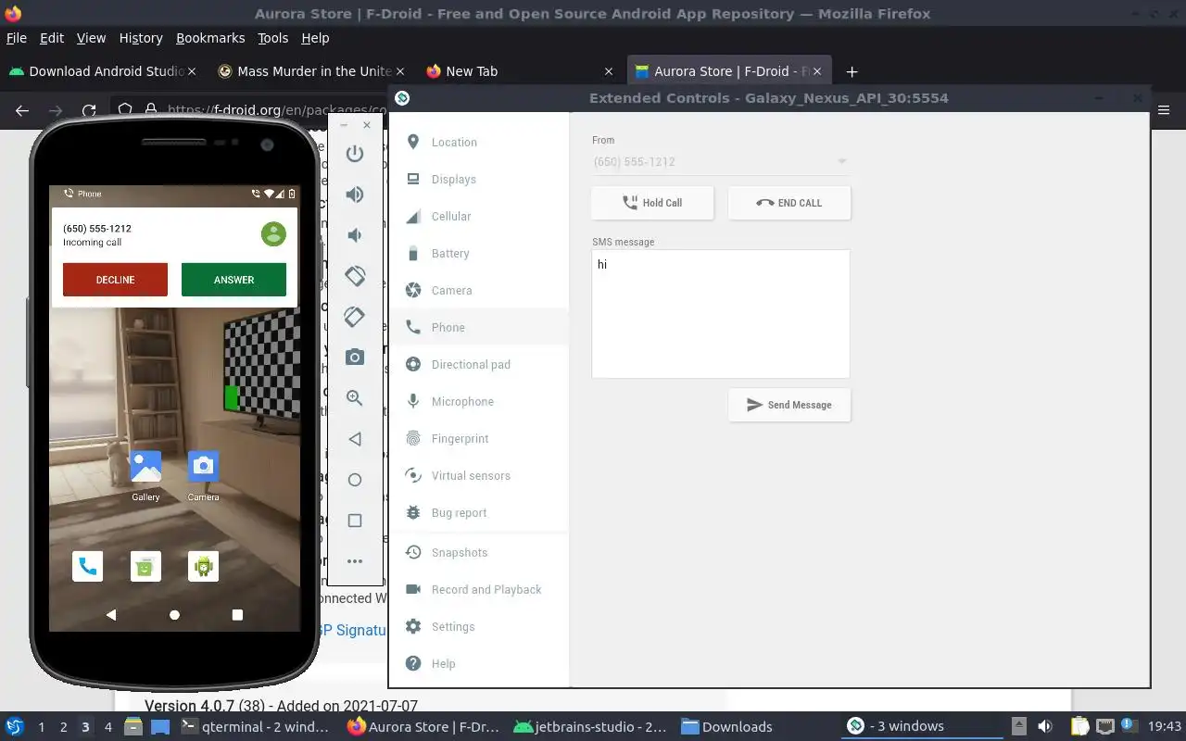This screenshot has width=1186, height=741.
Task: Go back in Firefox using back arrow
Action: pyautogui.click(x=22, y=110)
